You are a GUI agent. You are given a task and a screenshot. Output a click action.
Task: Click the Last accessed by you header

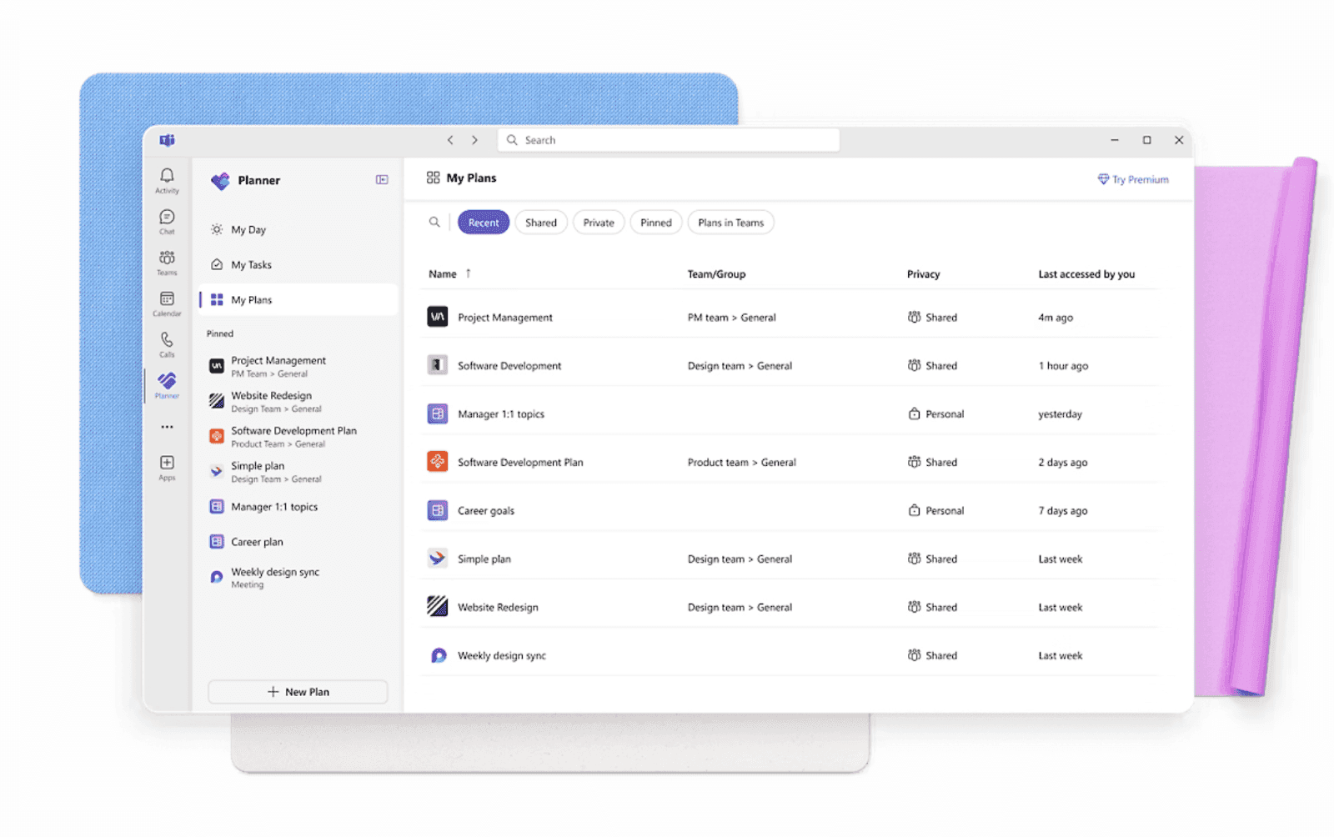point(1086,273)
